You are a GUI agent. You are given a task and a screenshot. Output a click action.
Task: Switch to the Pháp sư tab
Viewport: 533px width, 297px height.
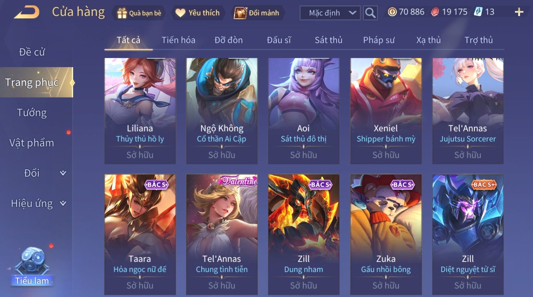tap(379, 40)
